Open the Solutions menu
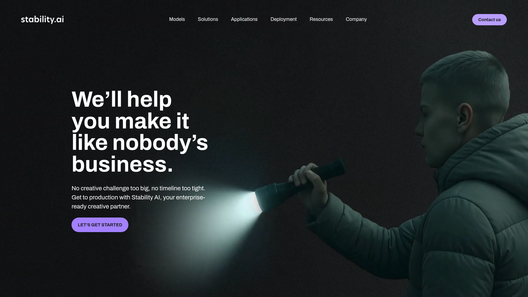 pyautogui.click(x=208, y=19)
